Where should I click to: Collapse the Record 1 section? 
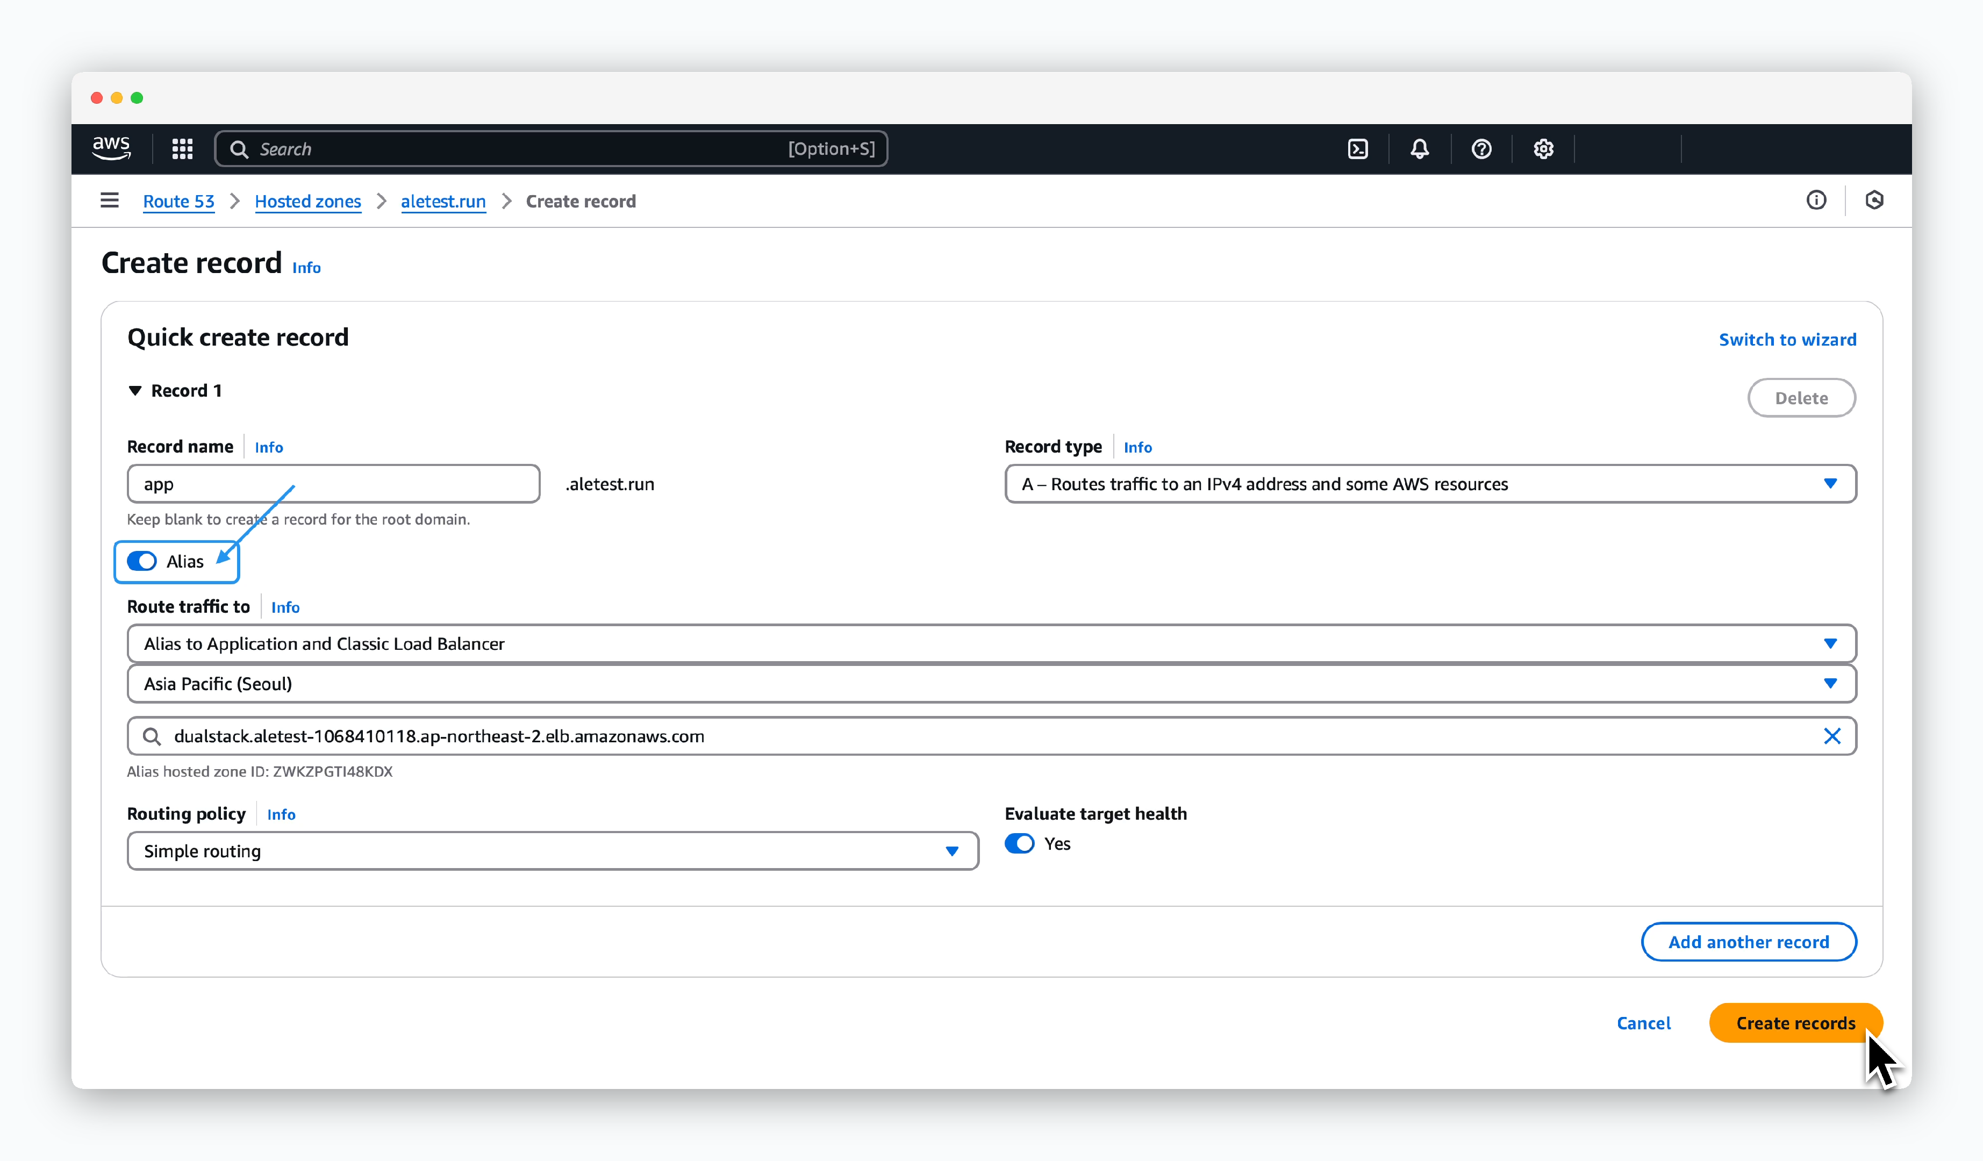point(135,391)
